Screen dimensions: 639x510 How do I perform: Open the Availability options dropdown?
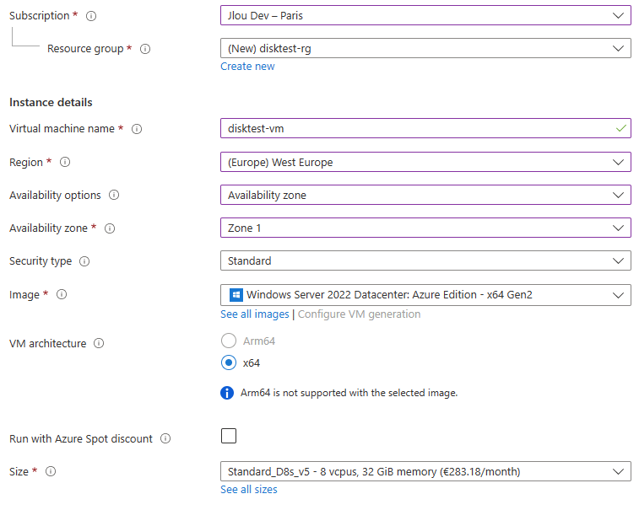tap(425, 195)
